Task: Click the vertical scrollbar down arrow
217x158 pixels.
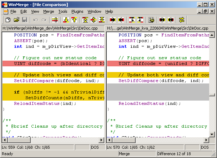Action: [212, 134]
